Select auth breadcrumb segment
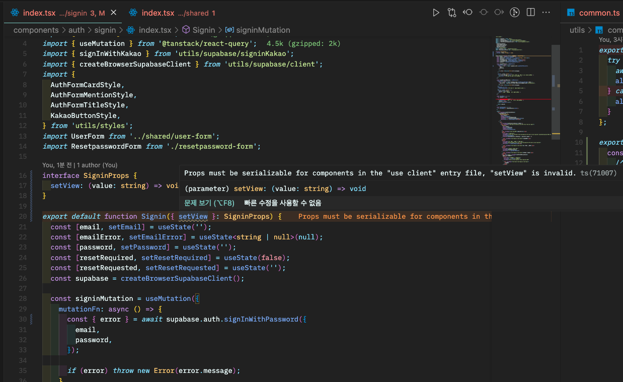Viewport: 623px width, 382px height. (76, 30)
